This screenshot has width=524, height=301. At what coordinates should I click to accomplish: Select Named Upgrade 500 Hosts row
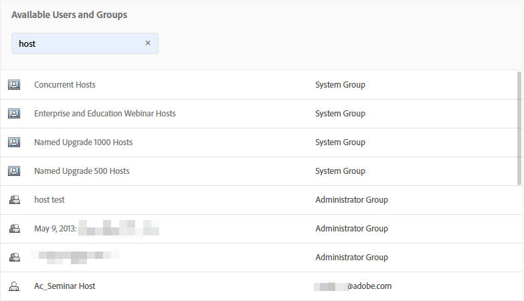[x=82, y=171]
